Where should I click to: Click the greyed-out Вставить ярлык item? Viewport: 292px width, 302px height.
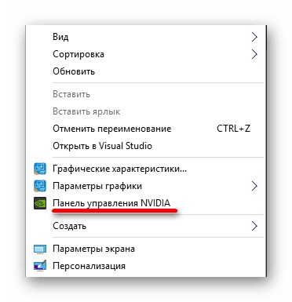pyautogui.click(x=86, y=111)
